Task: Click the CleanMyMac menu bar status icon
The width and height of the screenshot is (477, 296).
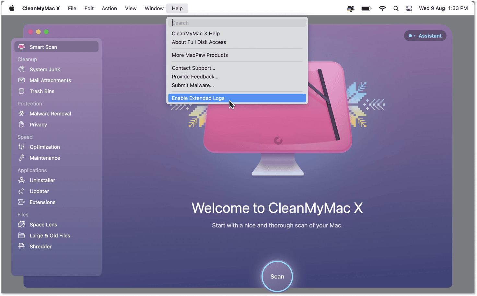Action: (351, 8)
